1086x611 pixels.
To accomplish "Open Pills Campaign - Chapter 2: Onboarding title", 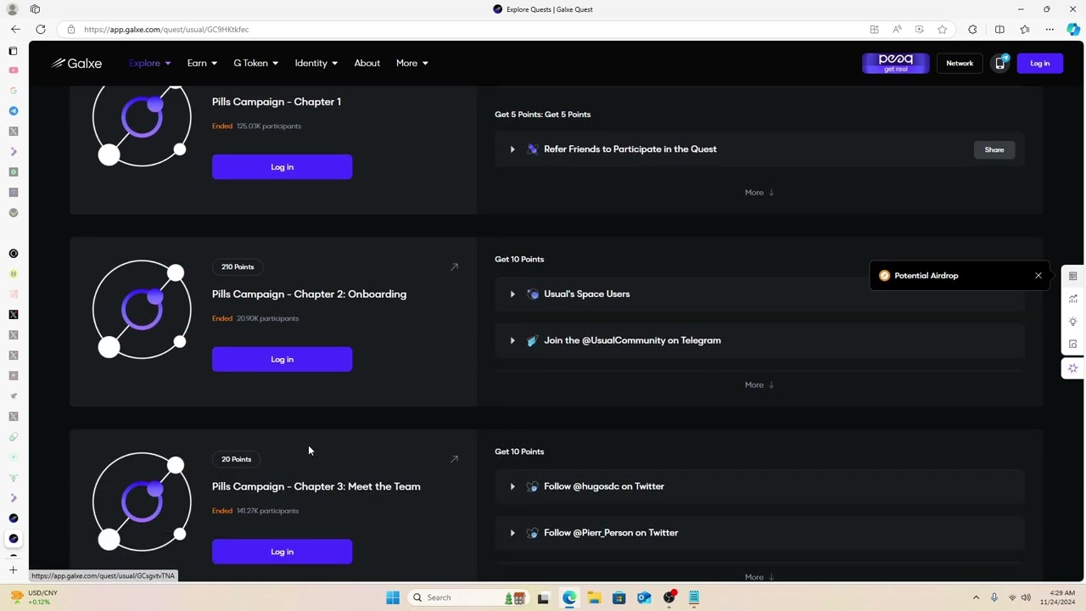I will click(309, 294).
